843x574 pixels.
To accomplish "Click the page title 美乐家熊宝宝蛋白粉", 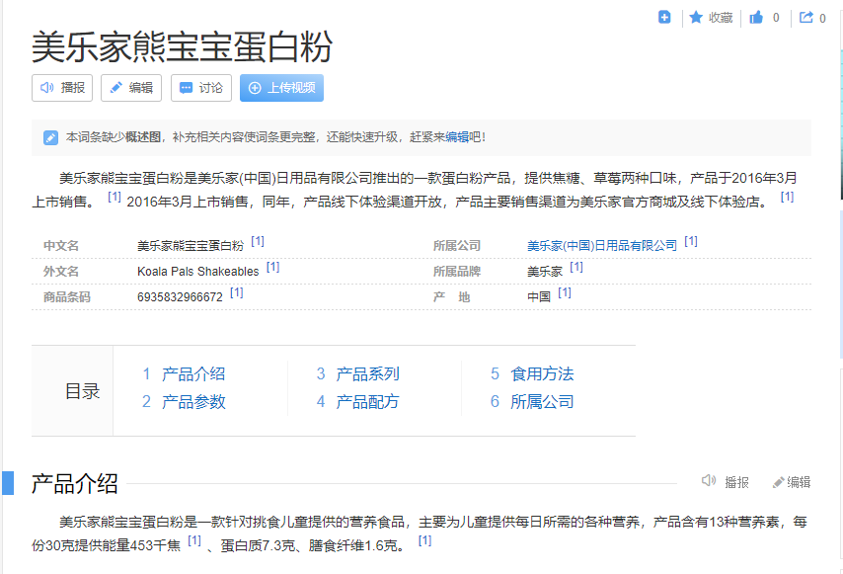I will click(183, 46).
